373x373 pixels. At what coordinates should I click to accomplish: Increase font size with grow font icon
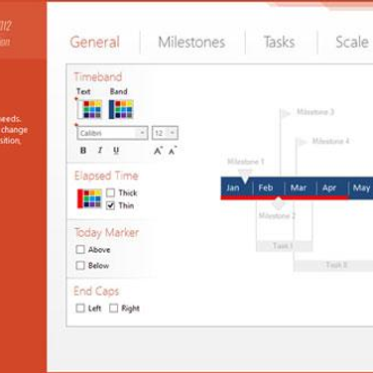pyautogui.click(x=158, y=151)
